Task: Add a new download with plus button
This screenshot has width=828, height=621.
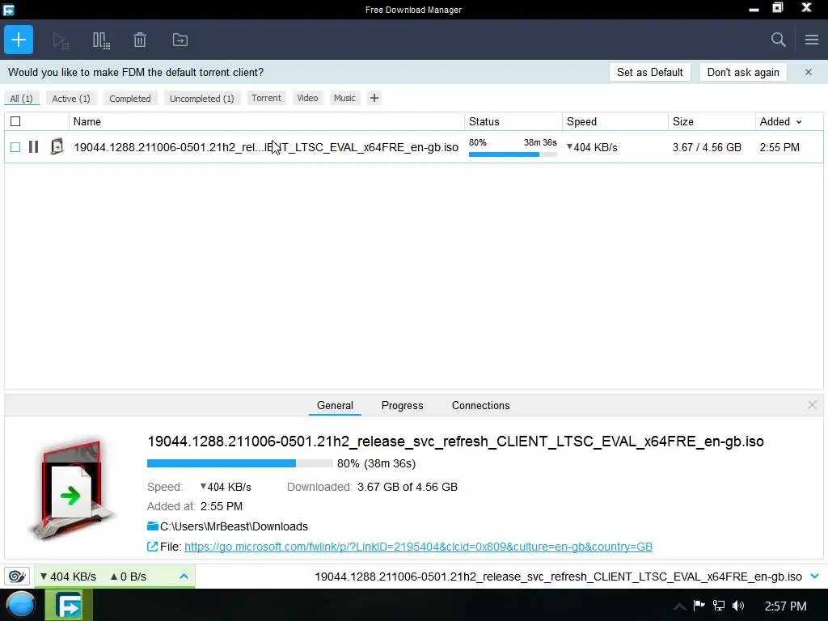Action: (19, 40)
